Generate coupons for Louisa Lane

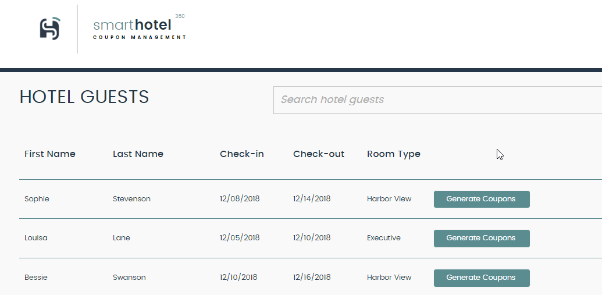482,238
